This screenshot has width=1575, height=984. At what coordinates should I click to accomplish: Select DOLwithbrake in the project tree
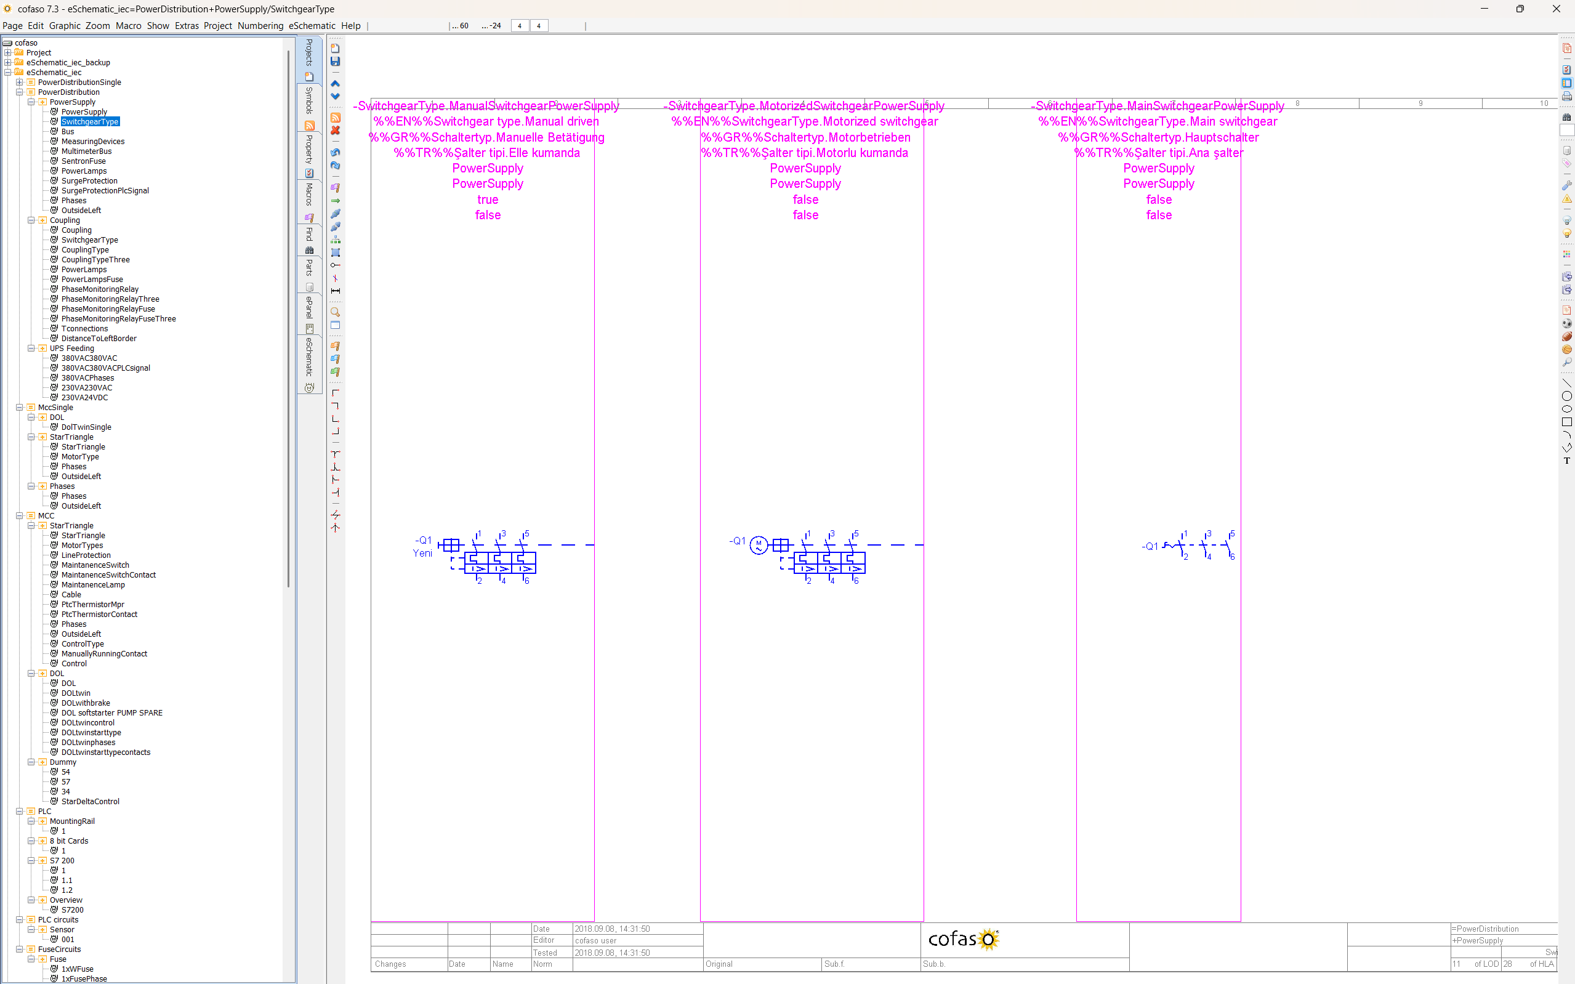[85, 703]
